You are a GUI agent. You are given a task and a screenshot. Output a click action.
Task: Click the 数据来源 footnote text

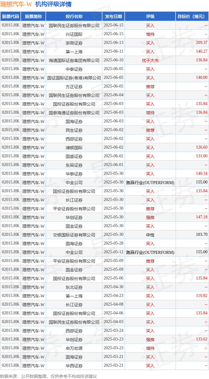pos(48,376)
